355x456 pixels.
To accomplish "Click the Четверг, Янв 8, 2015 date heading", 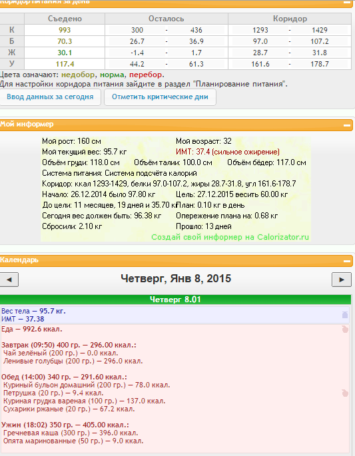I will pos(176,279).
